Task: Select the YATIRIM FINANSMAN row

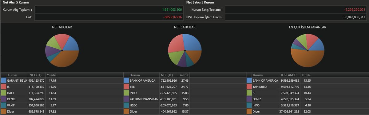Action: point(184,99)
